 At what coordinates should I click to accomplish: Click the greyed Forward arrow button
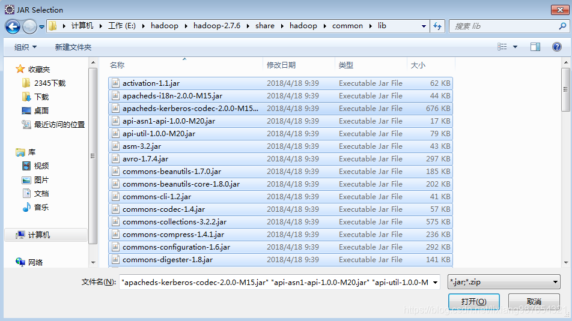click(29, 26)
